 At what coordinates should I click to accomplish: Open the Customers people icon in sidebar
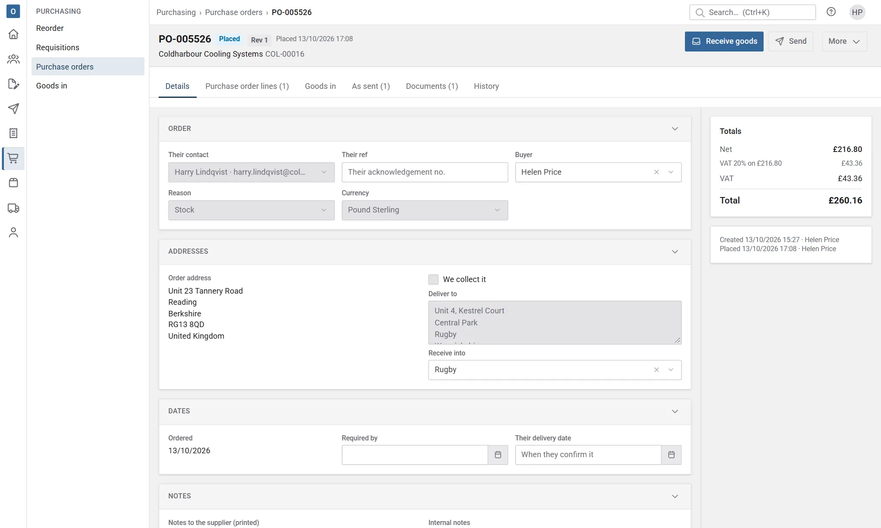point(13,59)
